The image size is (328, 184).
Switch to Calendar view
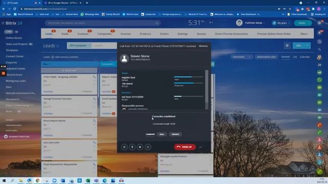tap(304, 57)
